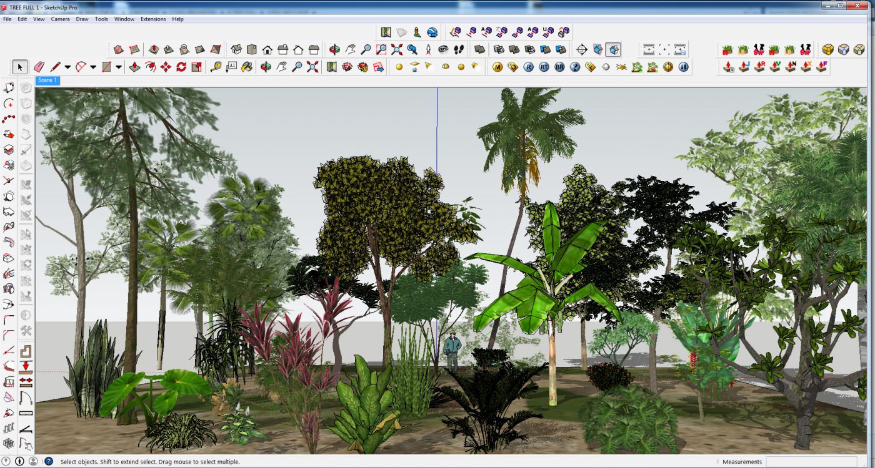
Task: Expand the Line tool dropdown arrow
Action: 67,67
